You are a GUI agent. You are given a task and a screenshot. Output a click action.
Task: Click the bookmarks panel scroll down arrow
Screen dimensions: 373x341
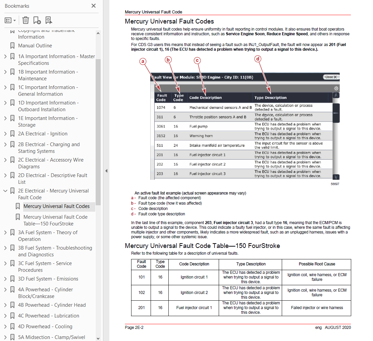(x=98, y=338)
